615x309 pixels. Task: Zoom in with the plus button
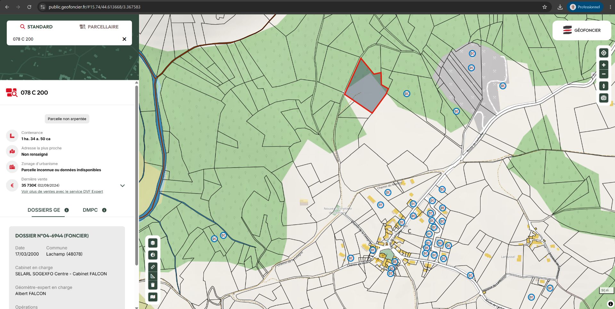pyautogui.click(x=603, y=65)
